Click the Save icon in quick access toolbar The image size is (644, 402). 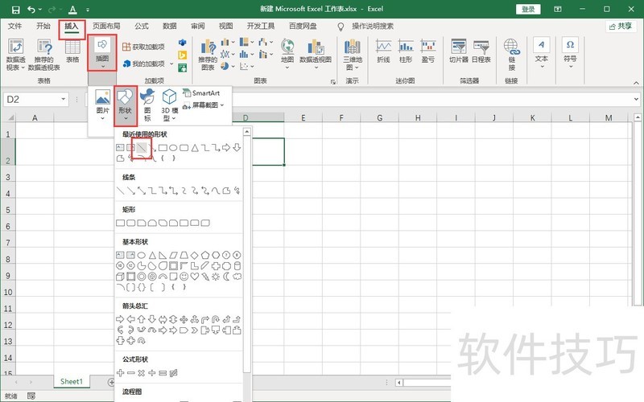click(15, 10)
